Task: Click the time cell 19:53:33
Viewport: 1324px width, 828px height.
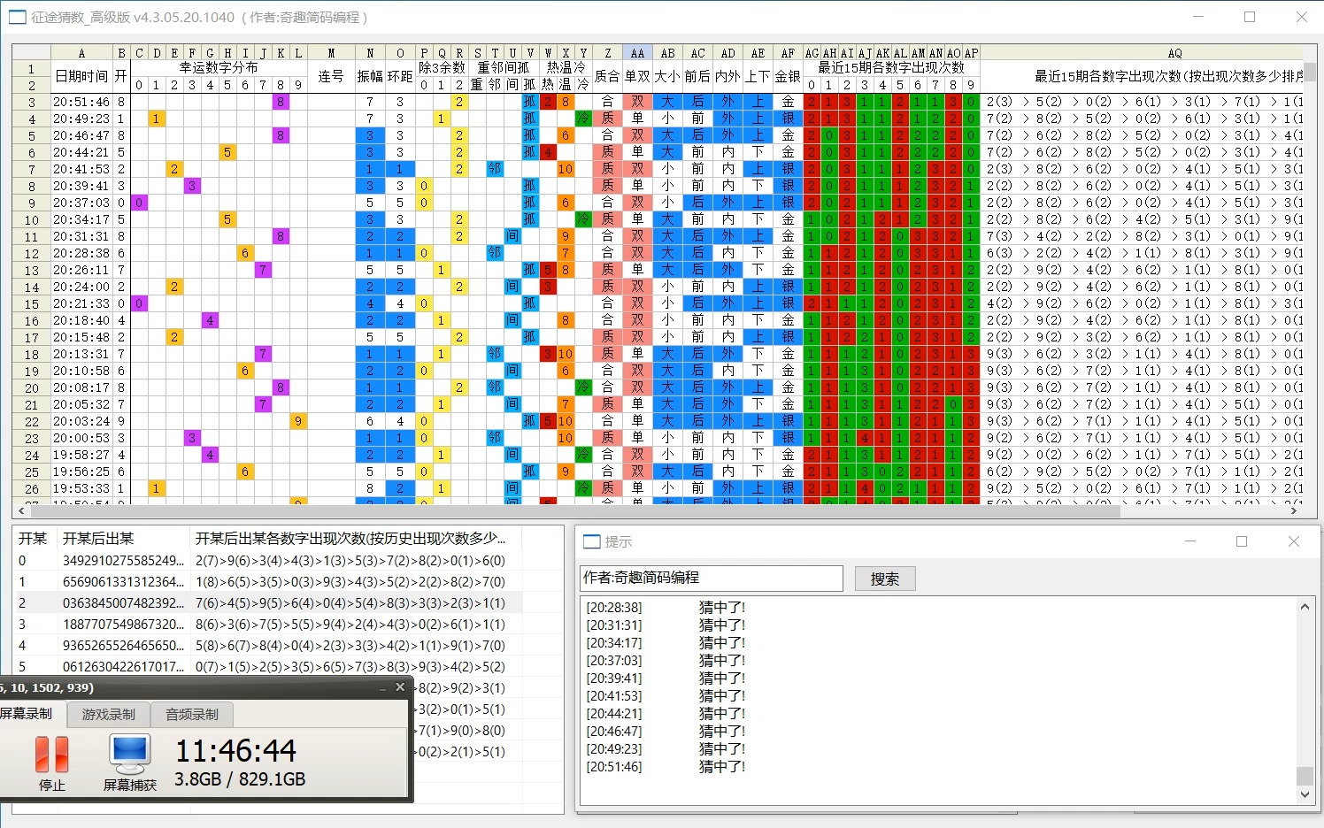Action: (x=81, y=488)
